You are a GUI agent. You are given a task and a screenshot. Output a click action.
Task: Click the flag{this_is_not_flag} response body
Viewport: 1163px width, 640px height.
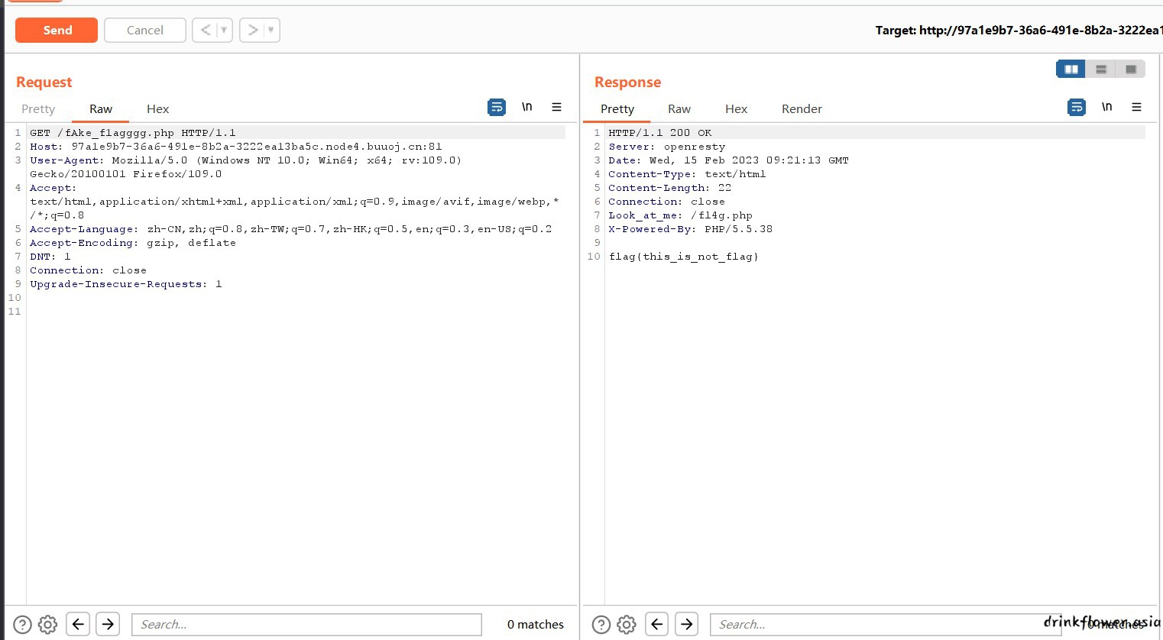click(x=683, y=257)
